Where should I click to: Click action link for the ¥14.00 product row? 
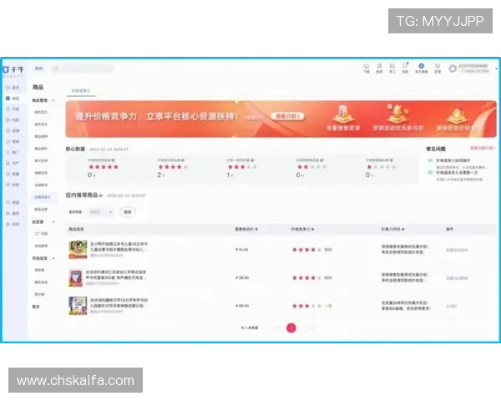(x=457, y=250)
